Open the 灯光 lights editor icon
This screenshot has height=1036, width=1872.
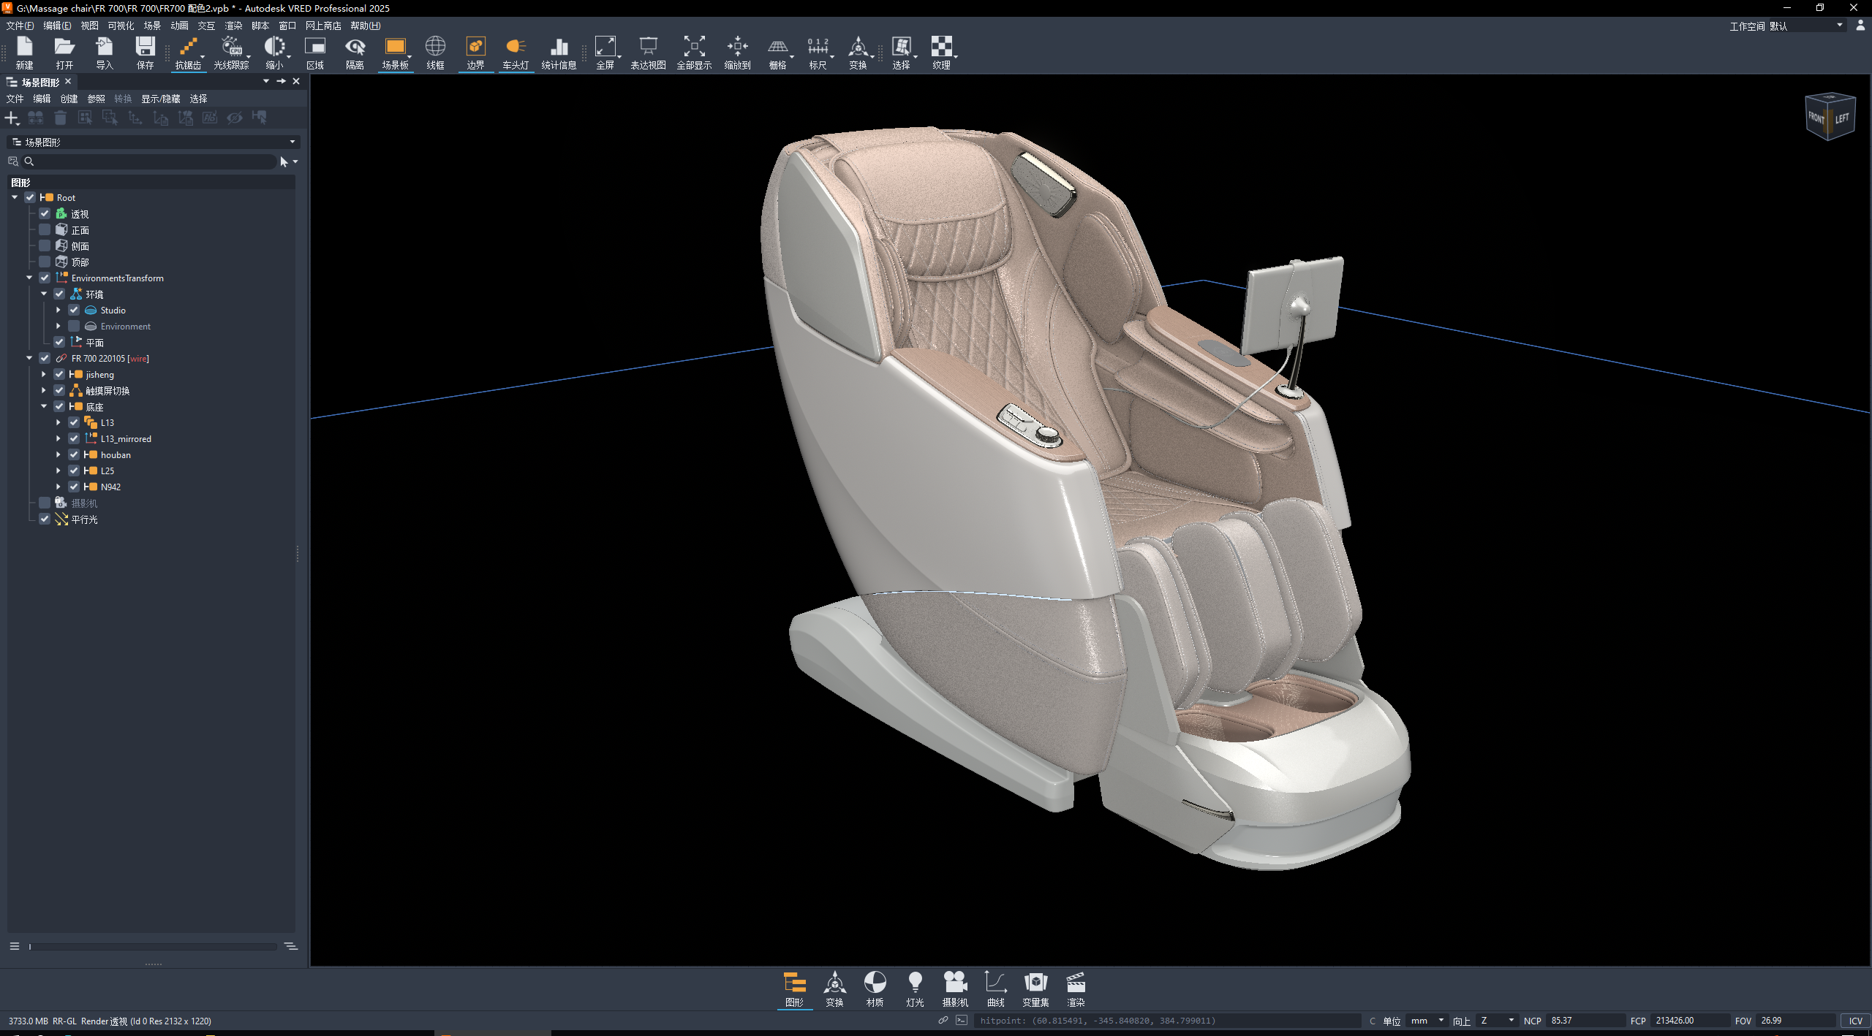[915, 988]
